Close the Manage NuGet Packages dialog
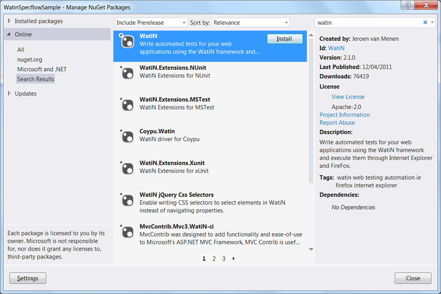 tap(413, 278)
